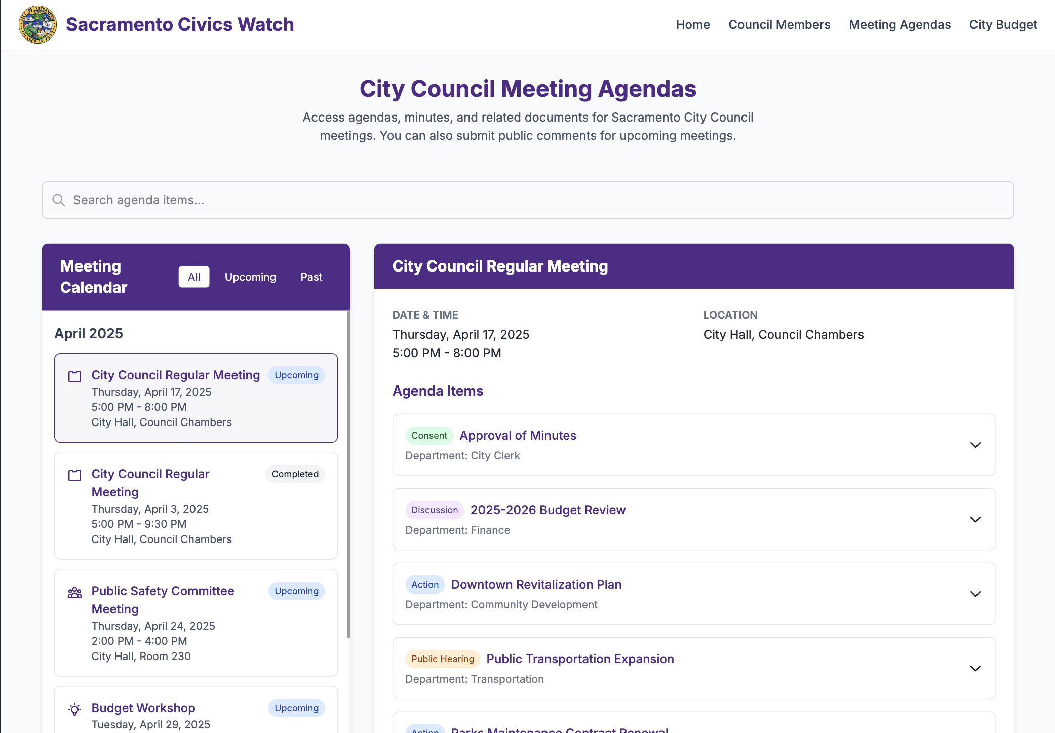Click the 'April 2025' month heading
This screenshot has height=733, width=1055.
point(89,333)
